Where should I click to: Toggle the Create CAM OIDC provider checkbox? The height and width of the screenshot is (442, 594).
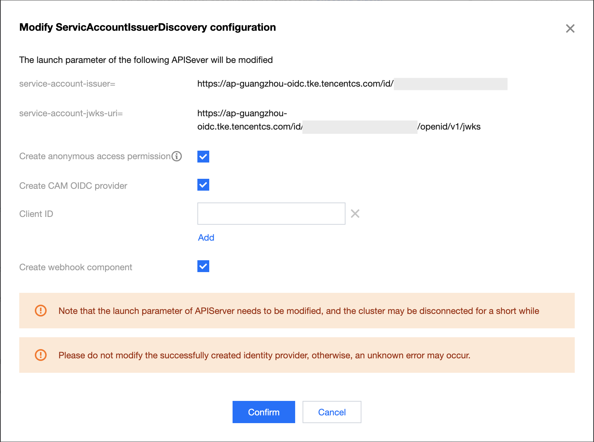click(203, 185)
